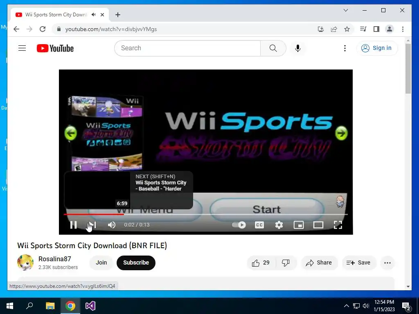Open network status in tray
Image resolution: width=419 pixels, height=314 pixels.
click(x=356, y=306)
